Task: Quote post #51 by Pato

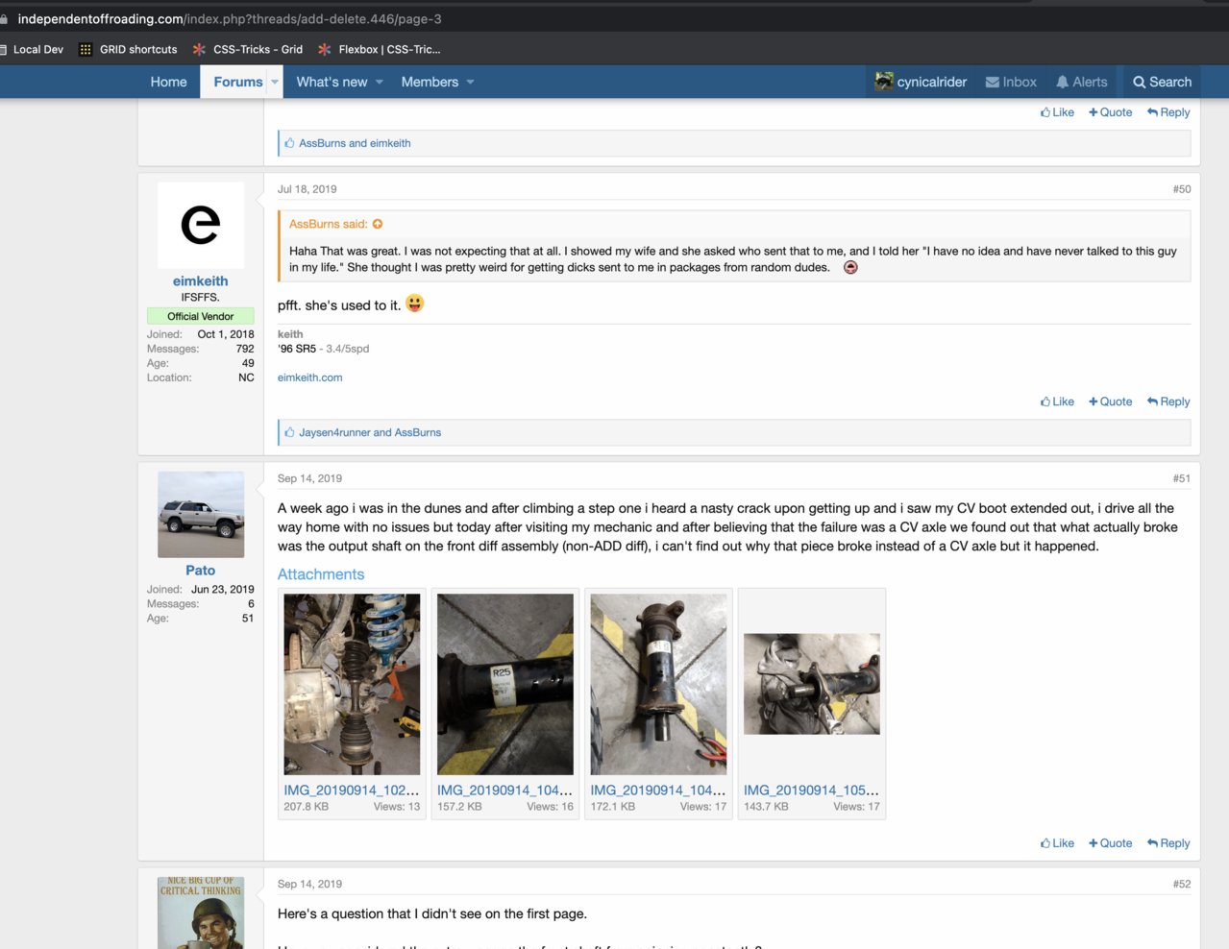Action: click(1110, 843)
